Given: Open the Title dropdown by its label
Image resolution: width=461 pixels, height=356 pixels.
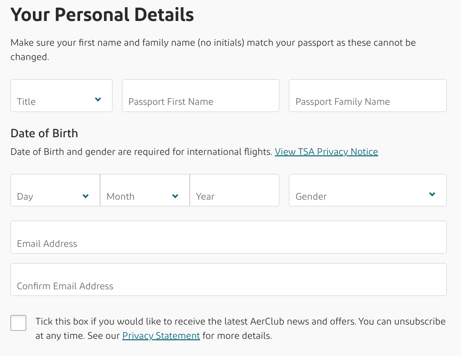Looking at the screenshot, I should coord(27,102).
